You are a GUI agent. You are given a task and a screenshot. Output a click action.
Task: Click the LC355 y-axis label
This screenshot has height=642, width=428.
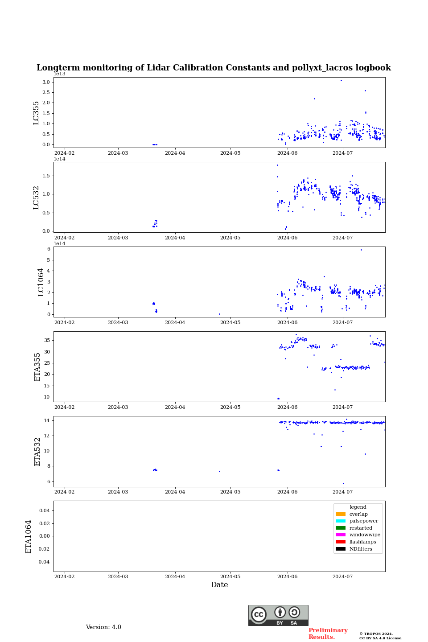36,113
